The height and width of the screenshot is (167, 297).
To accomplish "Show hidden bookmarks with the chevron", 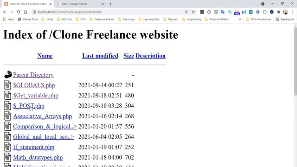I will pyautogui.click(x=240, y=19).
